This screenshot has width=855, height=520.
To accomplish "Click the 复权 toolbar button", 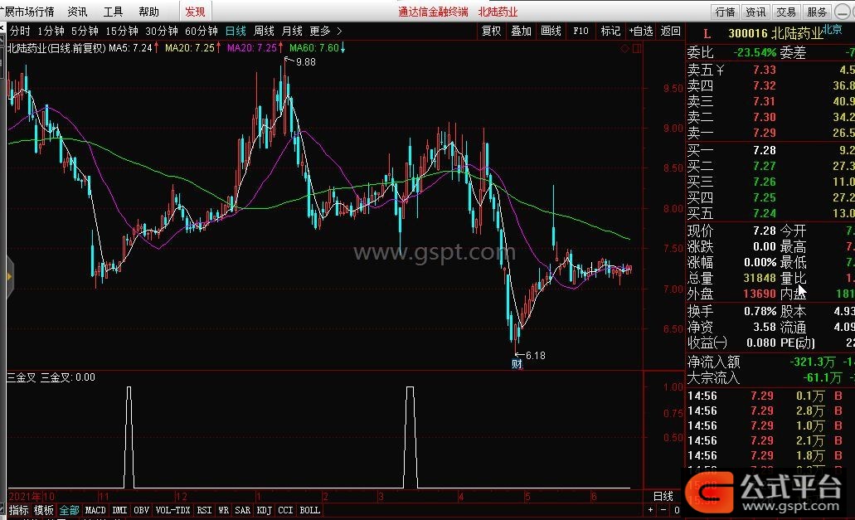I will click(491, 31).
